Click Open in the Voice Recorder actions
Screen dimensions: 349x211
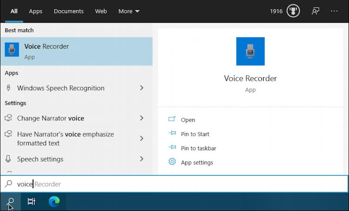(188, 120)
